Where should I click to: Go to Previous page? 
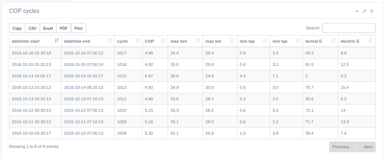pyautogui.click(x=341, y=147)
